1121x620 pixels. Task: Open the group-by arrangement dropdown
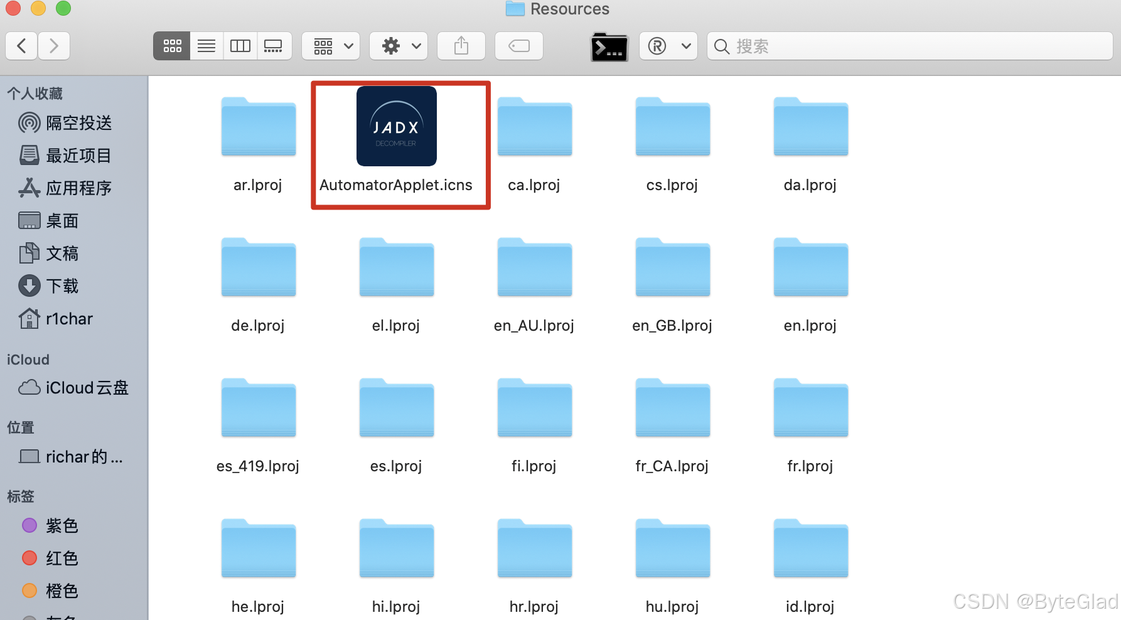331,46
